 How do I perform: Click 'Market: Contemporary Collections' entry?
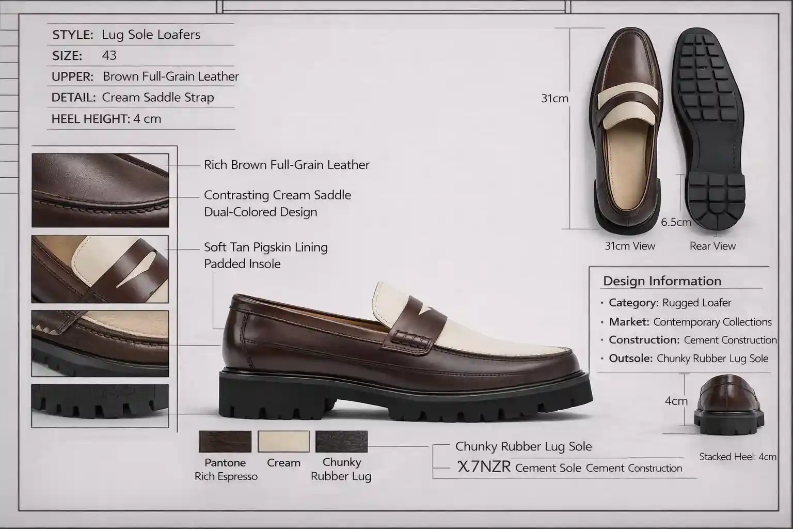[690, 322]
